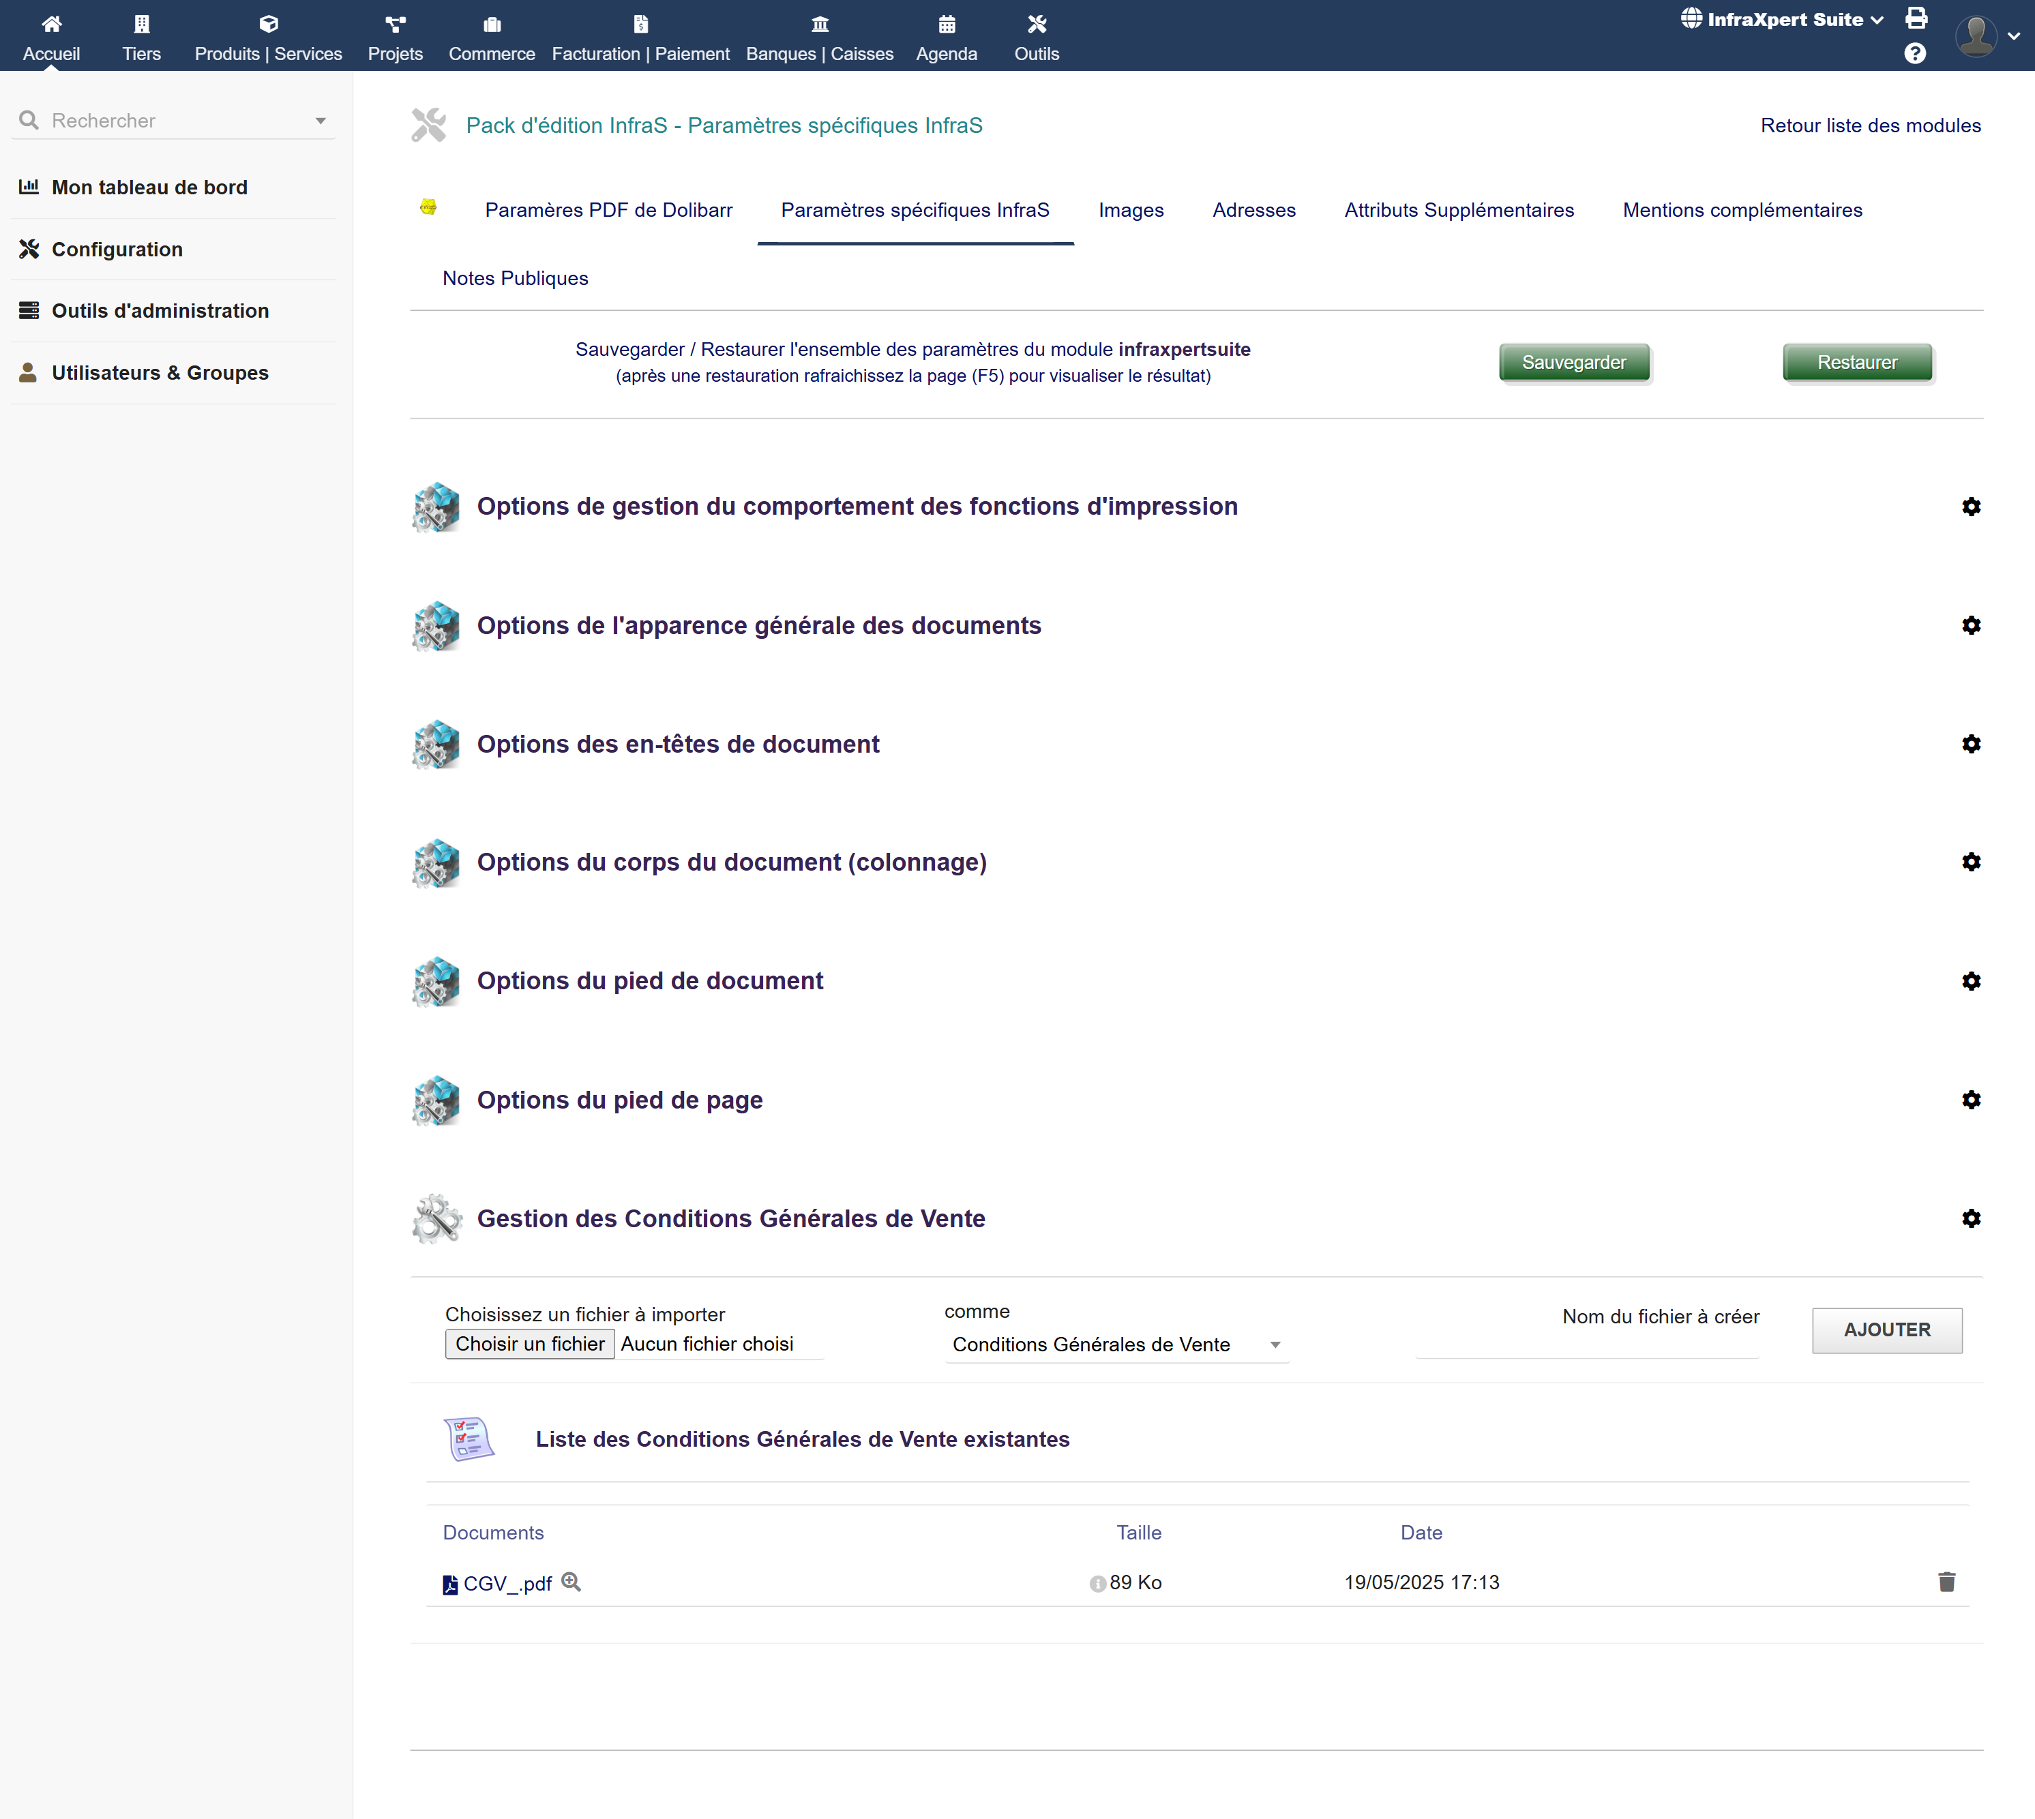Toggle Options du pied de page gear
This screenshot has width=2035, height=1819.
pyautogui.click(x=1970, y=1100)
